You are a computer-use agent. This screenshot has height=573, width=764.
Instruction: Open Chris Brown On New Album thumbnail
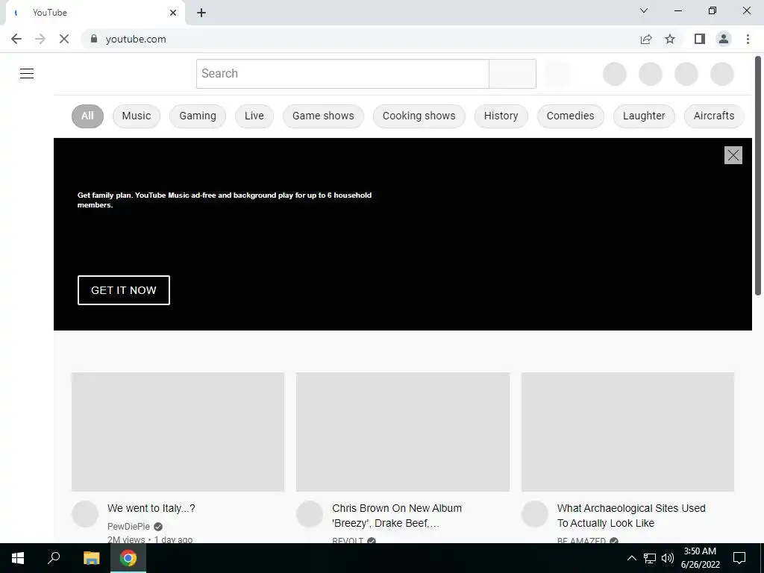[403, 432]
